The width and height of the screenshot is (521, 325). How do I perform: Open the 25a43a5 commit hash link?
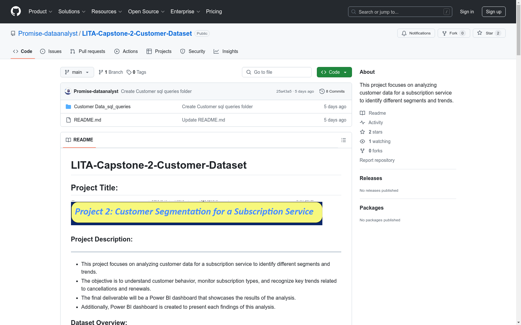(x=284, y=91)
